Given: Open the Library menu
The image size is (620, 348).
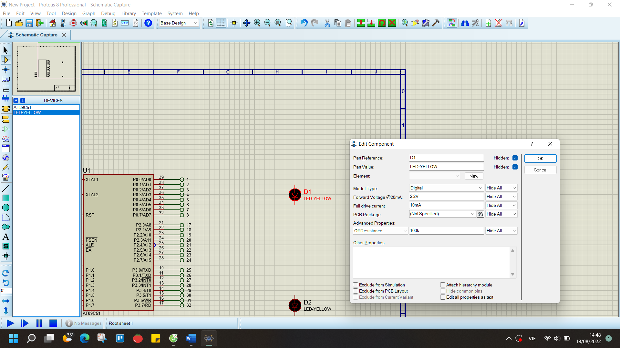Looking at the screenshot, I should point(128,13).
